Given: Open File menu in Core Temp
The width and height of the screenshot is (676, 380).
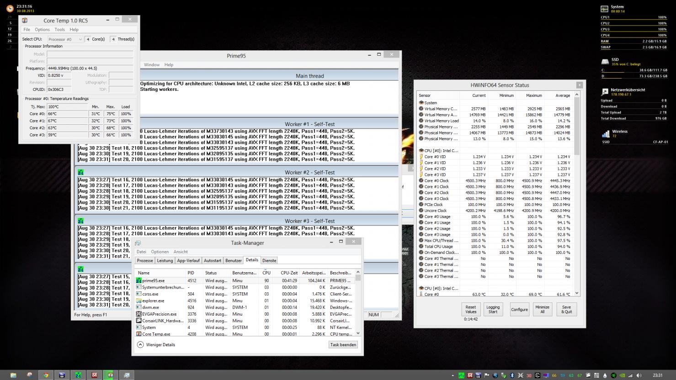Looking at the screenshot, I should pos(27,29).
